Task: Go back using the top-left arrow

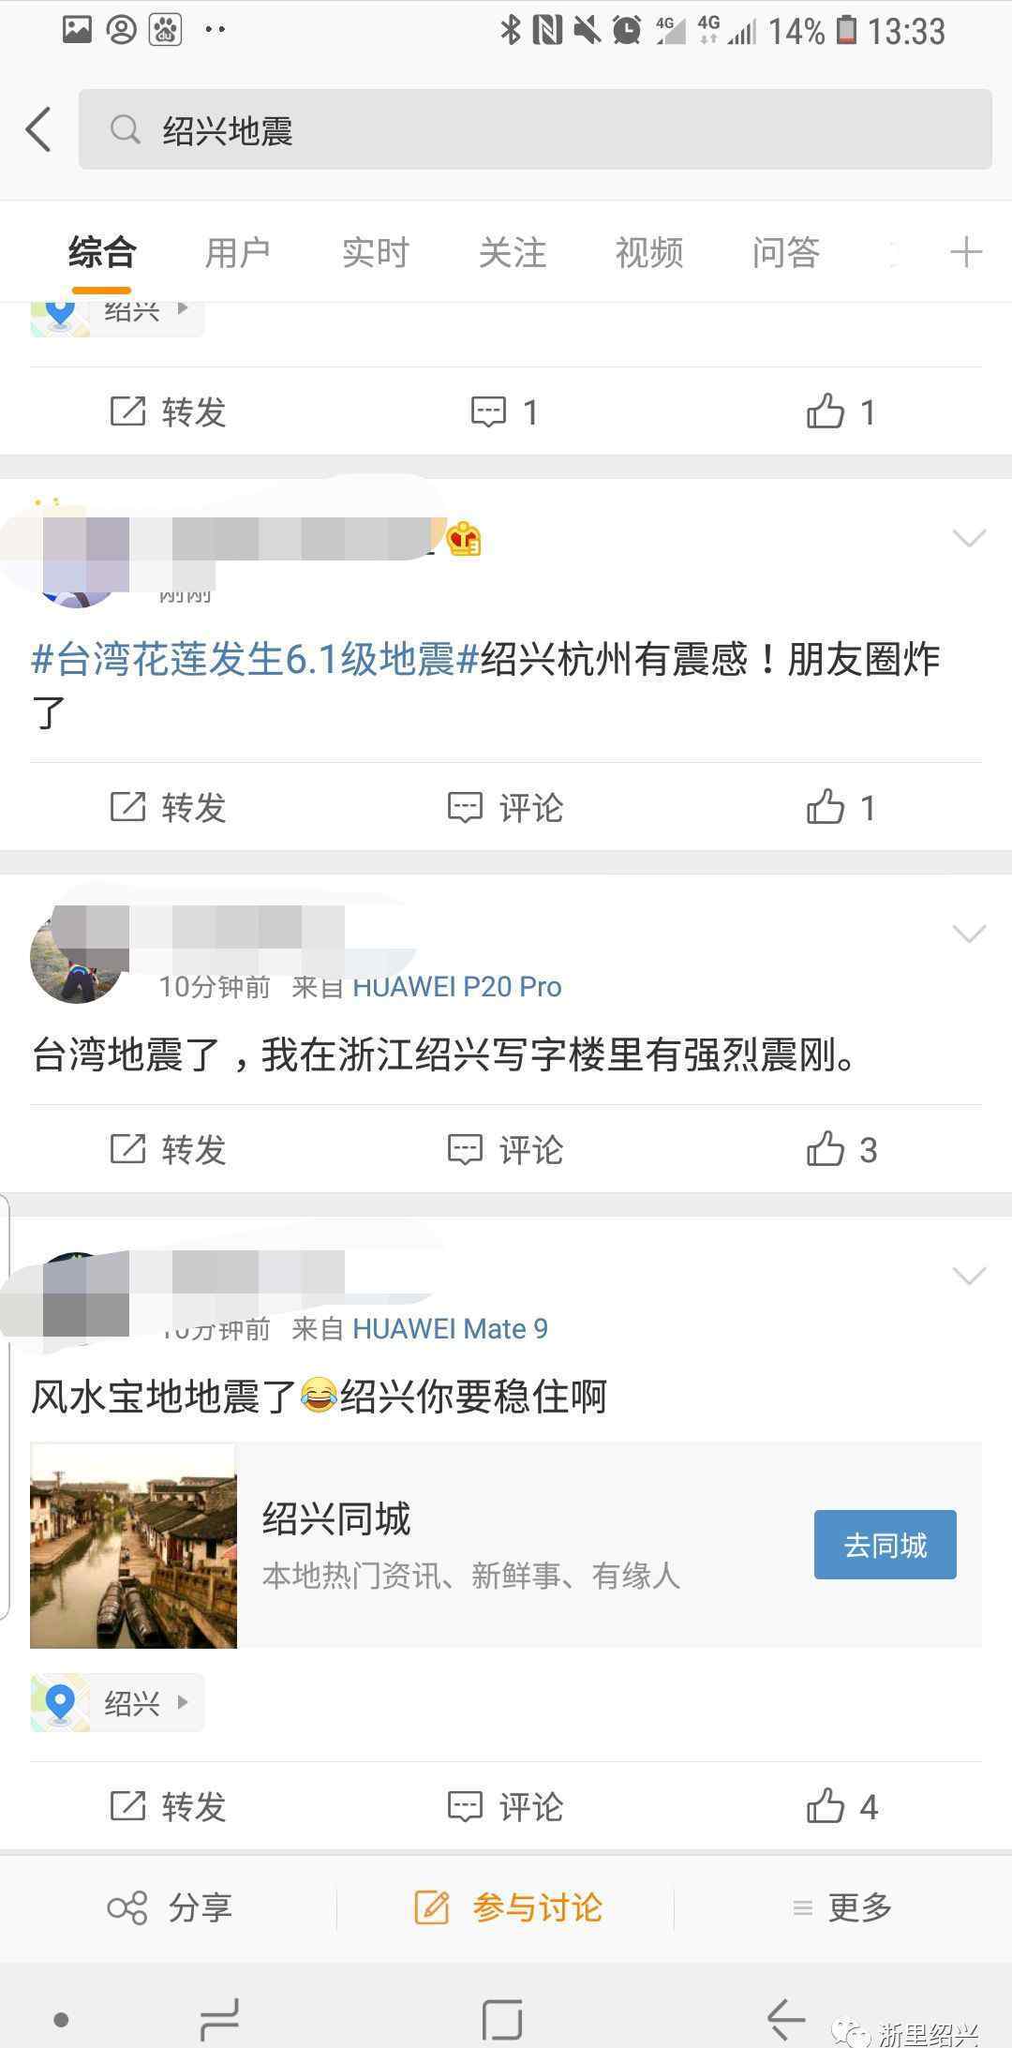Action: 37,129
